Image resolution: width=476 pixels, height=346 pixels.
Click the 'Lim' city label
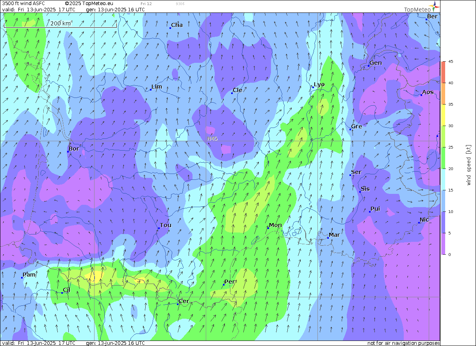[x=157, y=87]
